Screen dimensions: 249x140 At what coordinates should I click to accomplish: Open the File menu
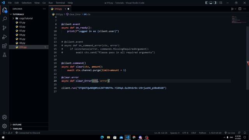[10, 3]
